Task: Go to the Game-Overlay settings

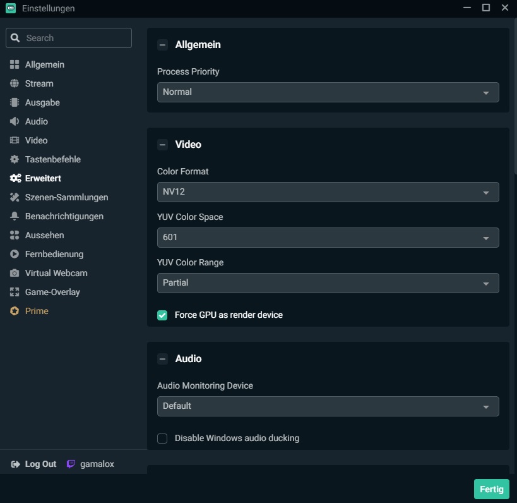Action: [x=52, y=292]
